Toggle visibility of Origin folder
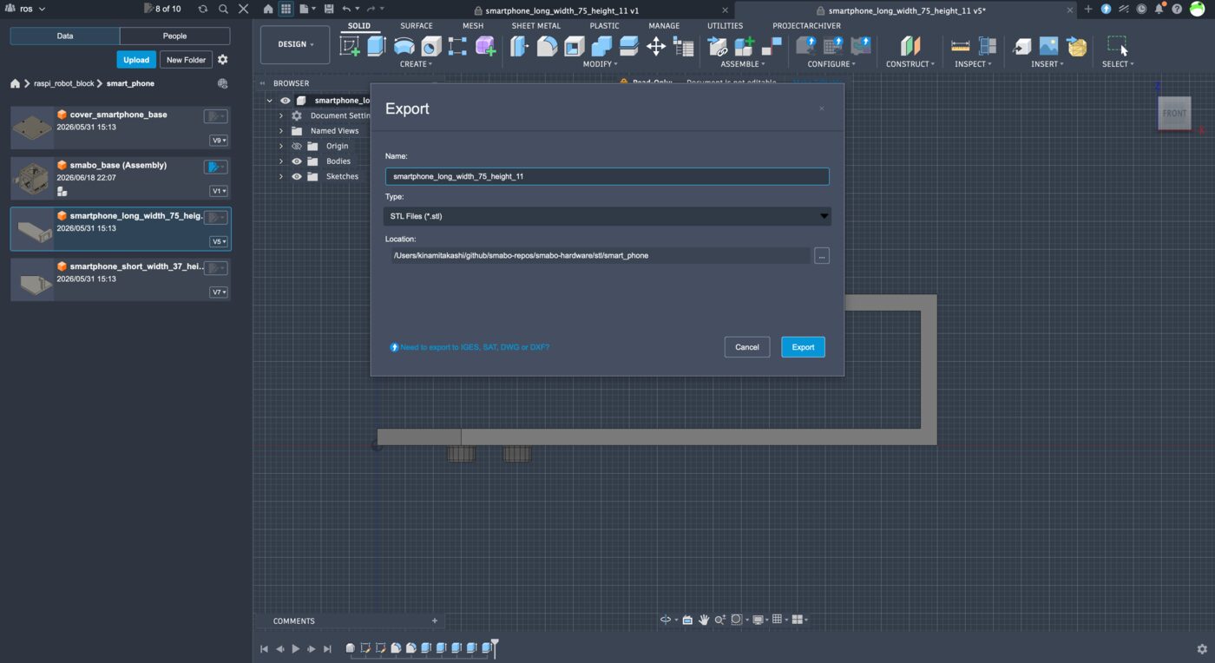Viewport: 1215px width, 663px height. click(297, 146)
